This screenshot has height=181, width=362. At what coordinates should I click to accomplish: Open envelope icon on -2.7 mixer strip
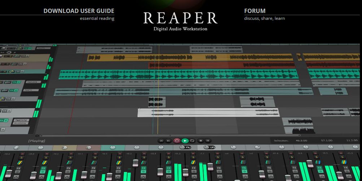(x=220, y=176)
